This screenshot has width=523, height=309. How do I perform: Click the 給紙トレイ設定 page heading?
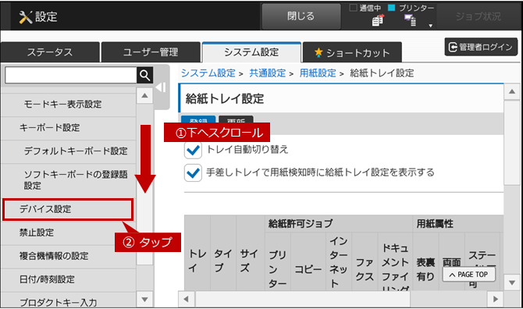(225, 98)
